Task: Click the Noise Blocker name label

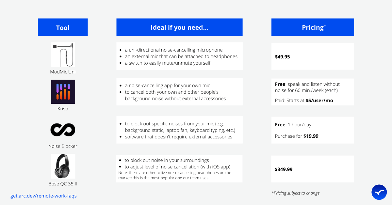Action: (x=63, y=146)
